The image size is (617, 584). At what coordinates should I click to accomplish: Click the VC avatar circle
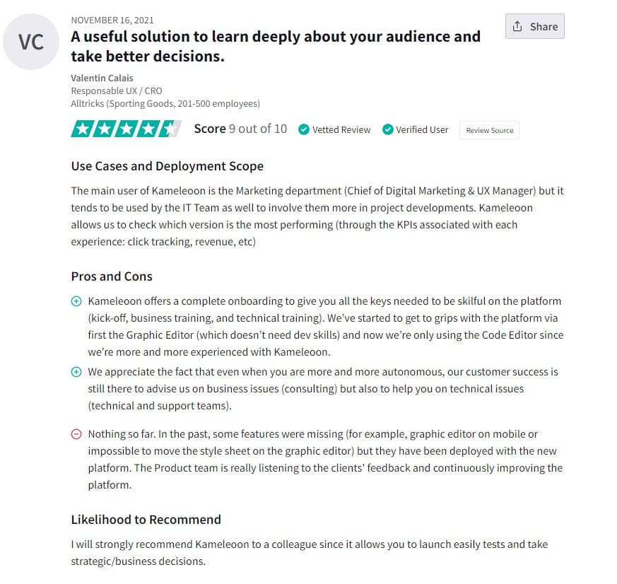click(31, 41)
